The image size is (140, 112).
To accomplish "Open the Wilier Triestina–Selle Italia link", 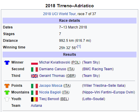I will click(104, 86).
